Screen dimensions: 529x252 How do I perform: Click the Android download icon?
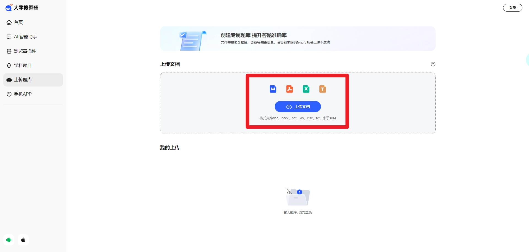point(9,240)
